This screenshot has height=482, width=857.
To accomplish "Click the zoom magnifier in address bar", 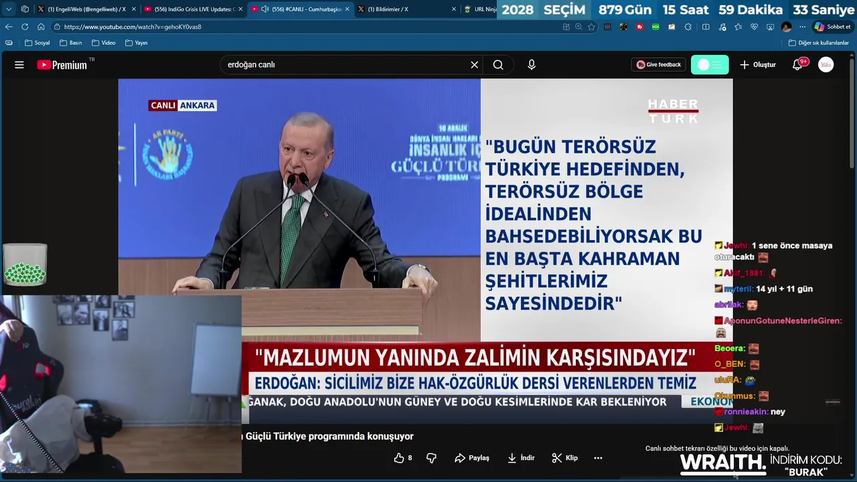I will (x=578, y=27).
